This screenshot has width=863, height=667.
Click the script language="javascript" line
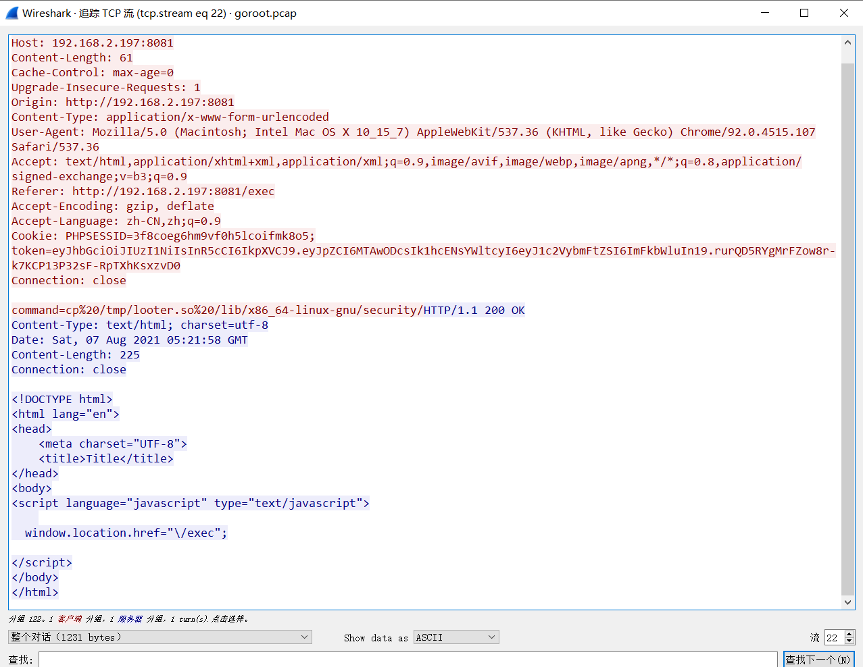[x=191, y=503]
